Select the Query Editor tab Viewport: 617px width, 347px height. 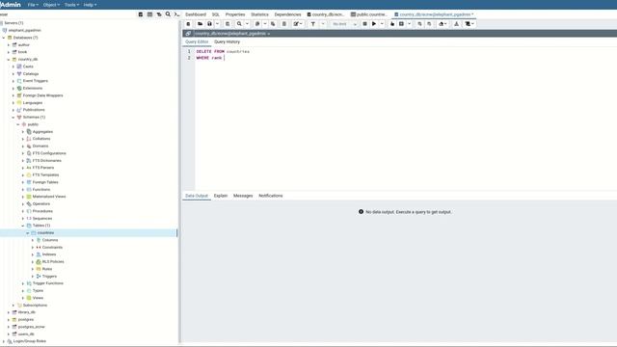[x=197, y=41]
